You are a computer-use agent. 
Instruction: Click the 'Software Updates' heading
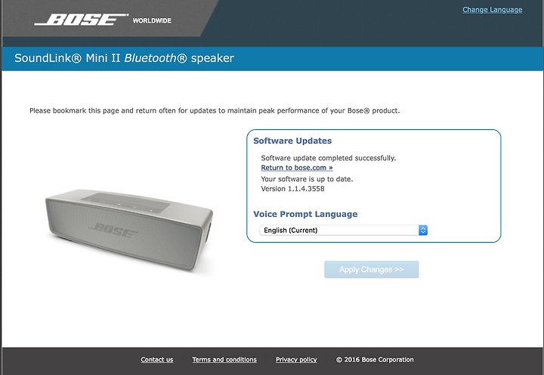(x=292, y=141)
